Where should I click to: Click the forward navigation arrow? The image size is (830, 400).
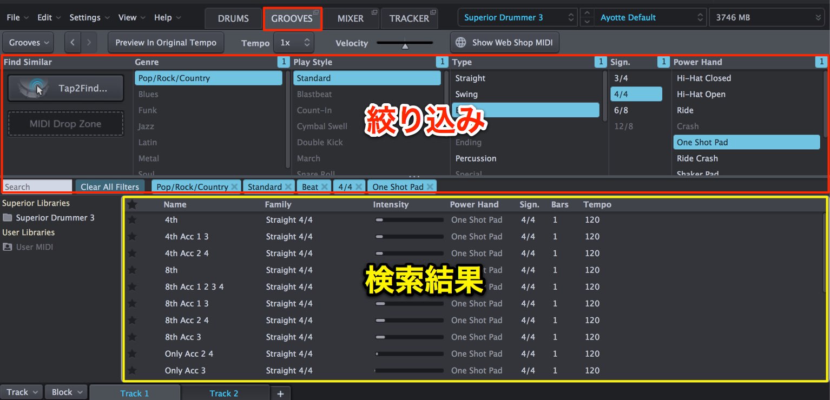(x=89, y=42)
